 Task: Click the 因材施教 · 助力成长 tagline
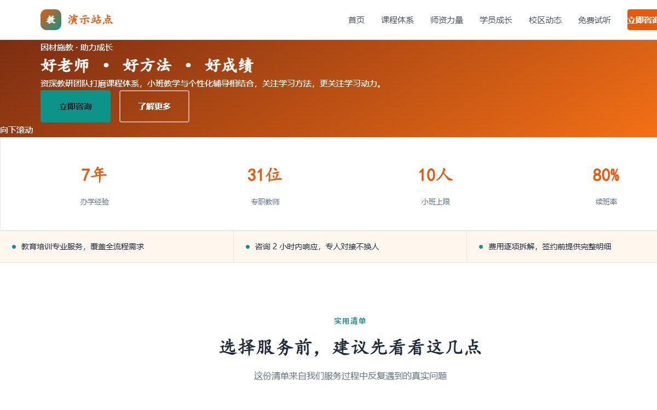click(x=77, y=48)
